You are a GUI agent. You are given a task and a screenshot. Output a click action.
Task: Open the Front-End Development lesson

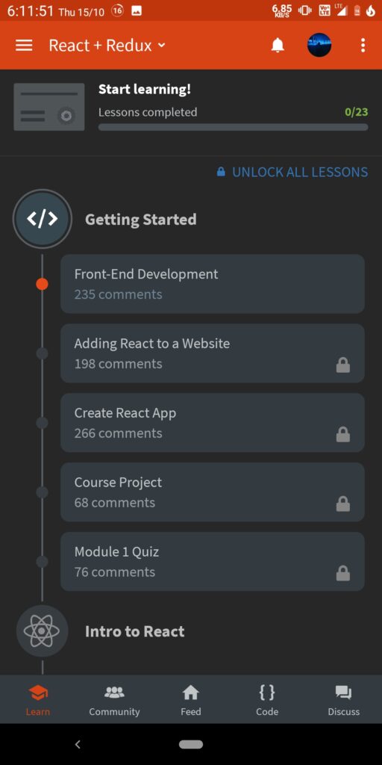click(213, 284)
